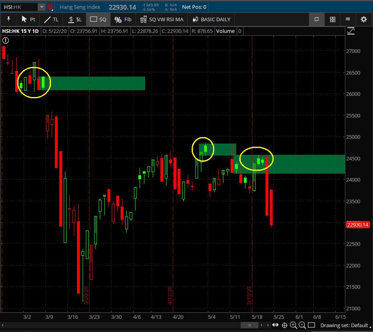Pick the Fib retracement tool
Viewport: 373px width, 332px height.
123,19
